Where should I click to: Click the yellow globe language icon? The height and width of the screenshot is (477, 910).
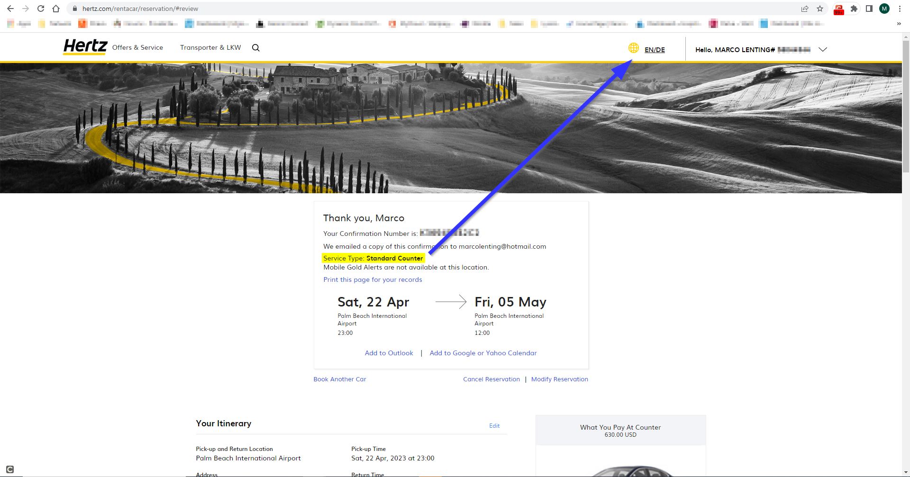633,48
